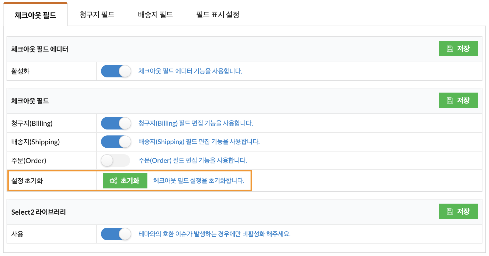Turn off the 배송지(Shipping) switch
This screenshot has height=256, width=489.
pos(116,142)
